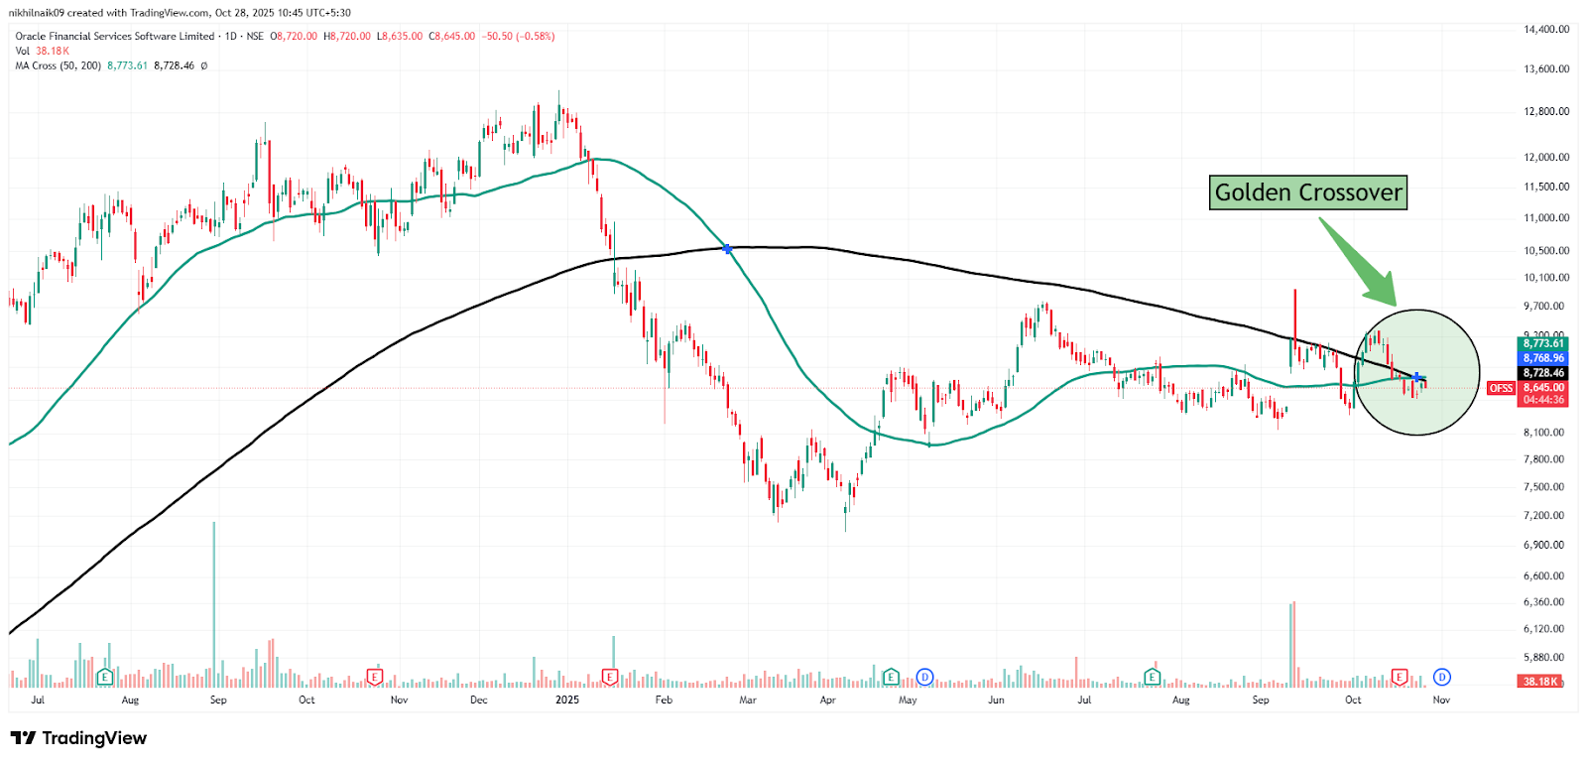Click the black 8,728.46 price axis label
The height and width of the screenshot is (764, 1587).
1543,373
